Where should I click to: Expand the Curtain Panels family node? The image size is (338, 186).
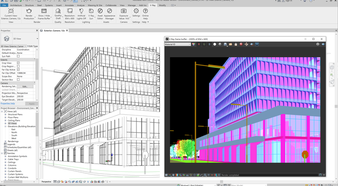pyautogui.click(x=5, y=171)
